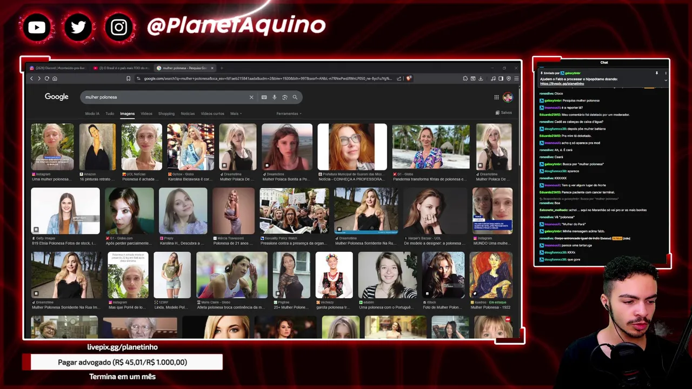Open the browser home page icon
Viewport: 692px width, 389px height.
55,78
